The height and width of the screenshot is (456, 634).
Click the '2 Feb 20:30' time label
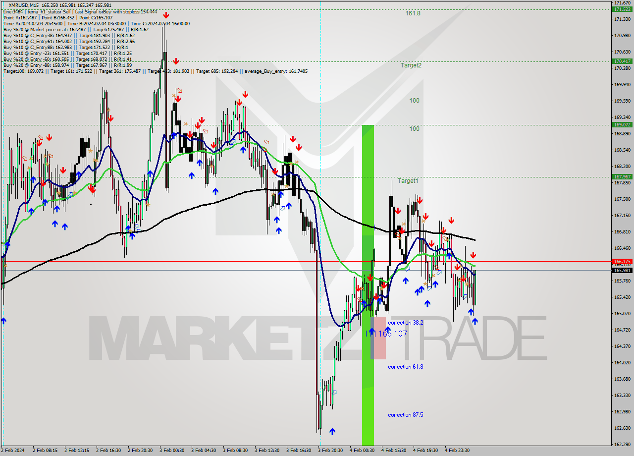click(x=140, y=451)
